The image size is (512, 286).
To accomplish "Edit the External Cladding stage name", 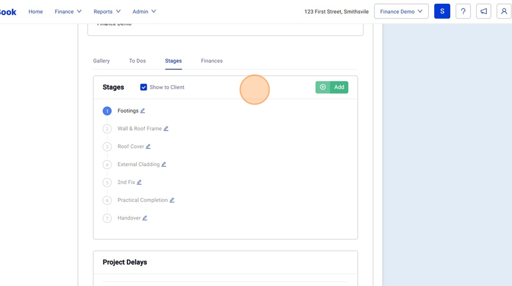I will coord(164,164).
